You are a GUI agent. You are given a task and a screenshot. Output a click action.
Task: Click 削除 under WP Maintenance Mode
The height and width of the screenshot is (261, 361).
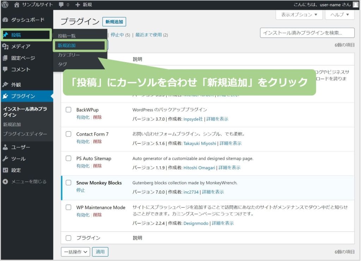pos(97,215)
